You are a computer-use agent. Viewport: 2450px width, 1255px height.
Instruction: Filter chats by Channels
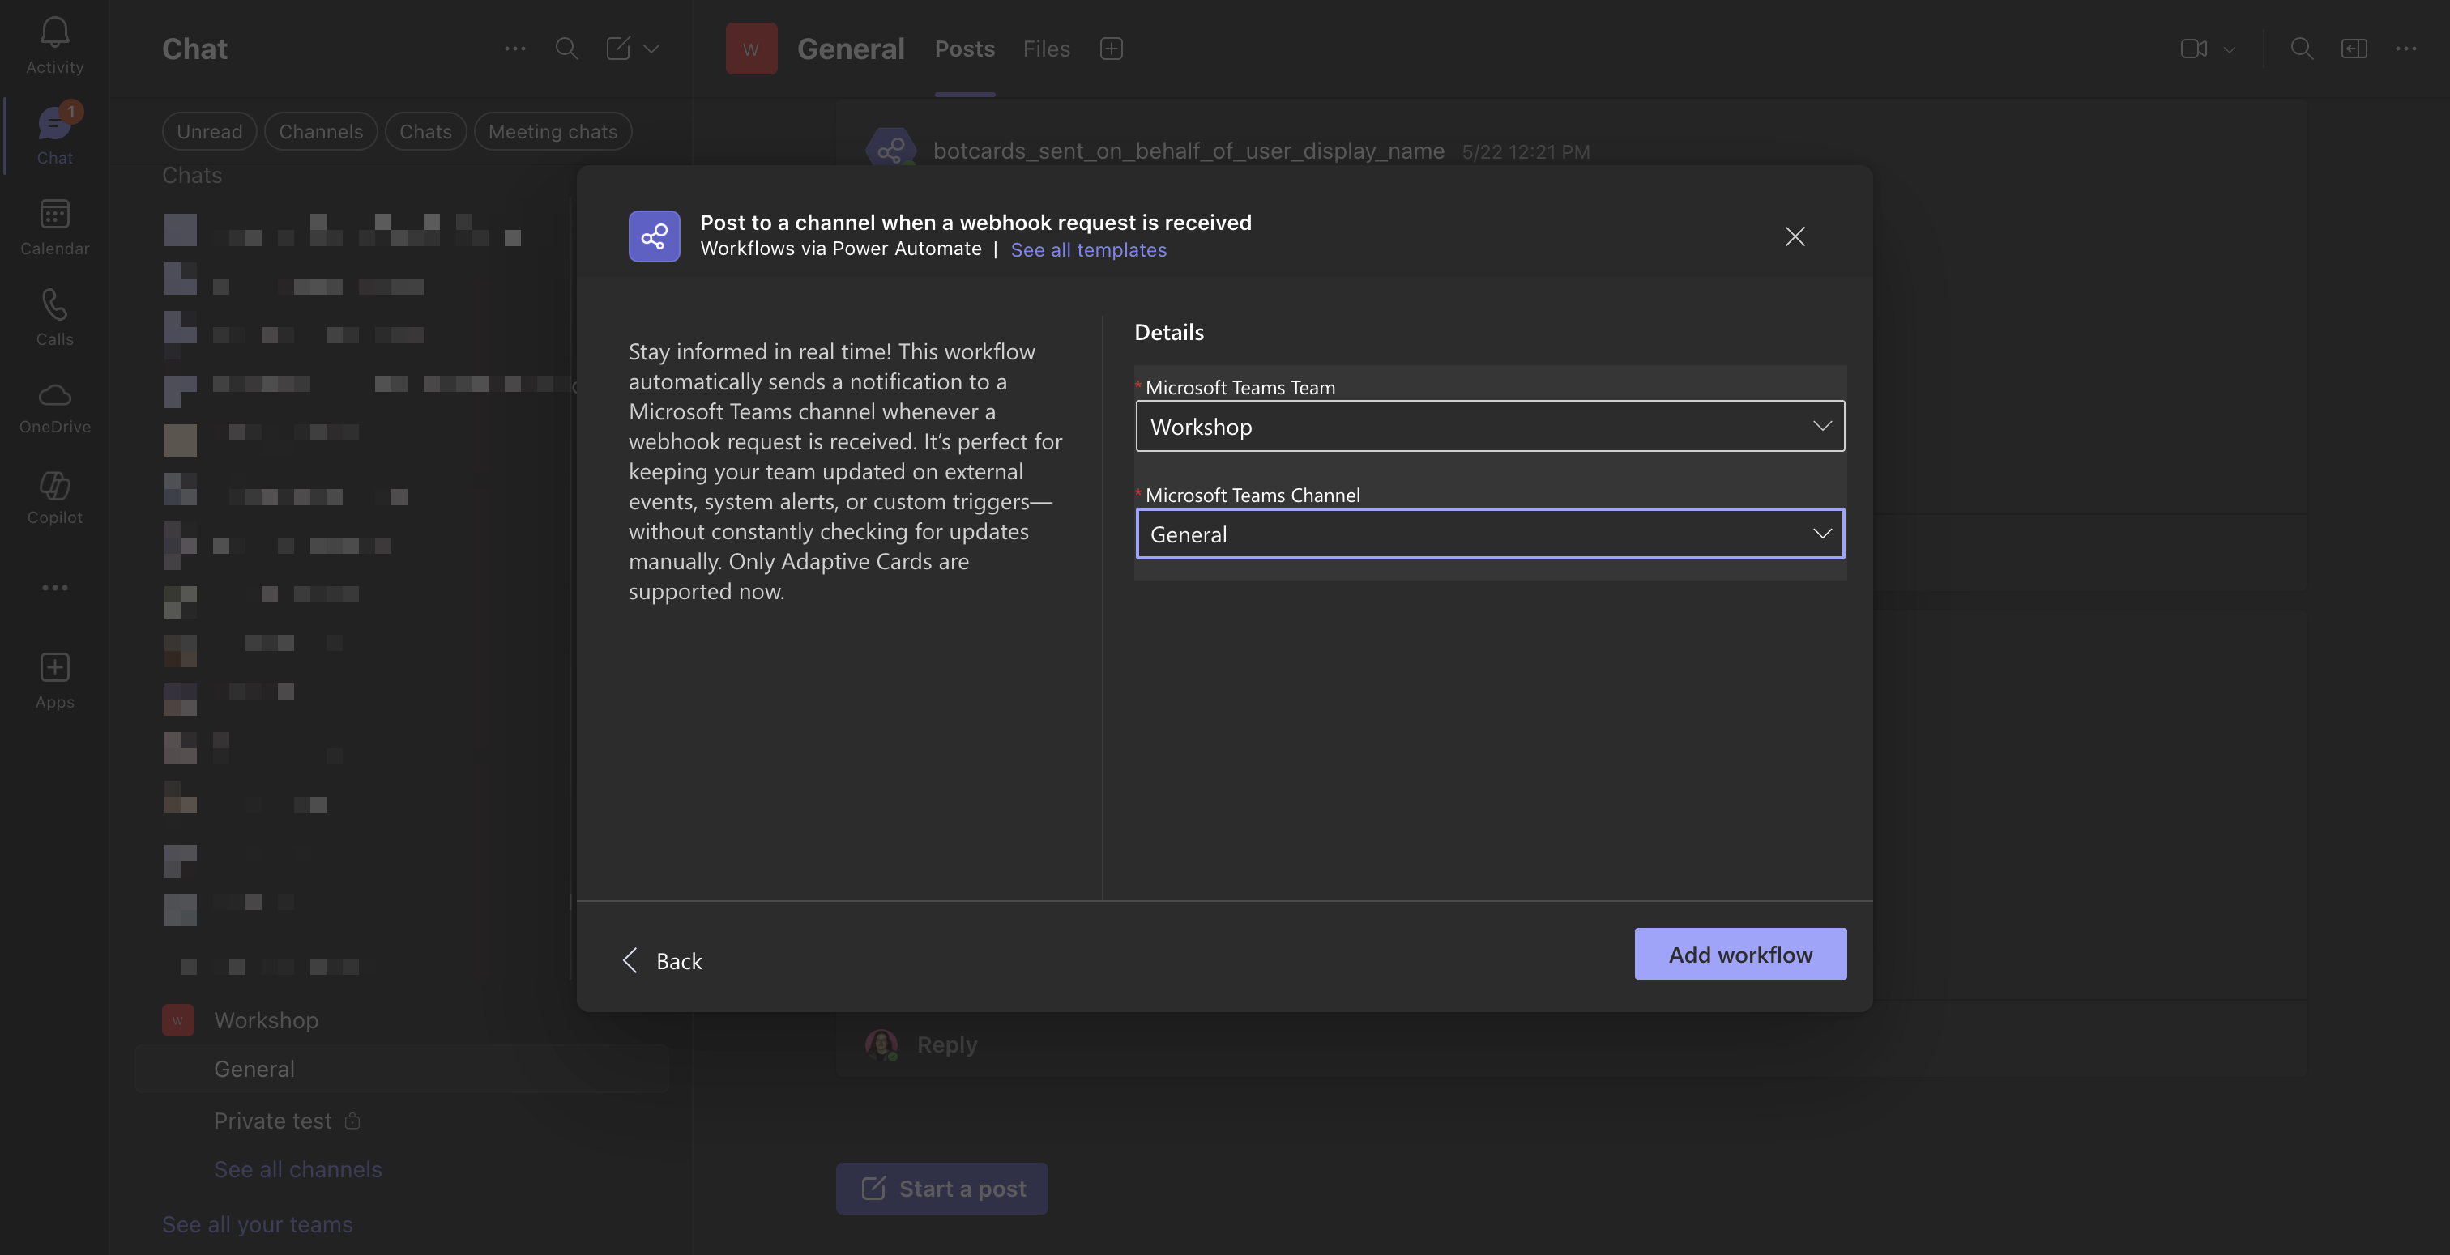321,131
